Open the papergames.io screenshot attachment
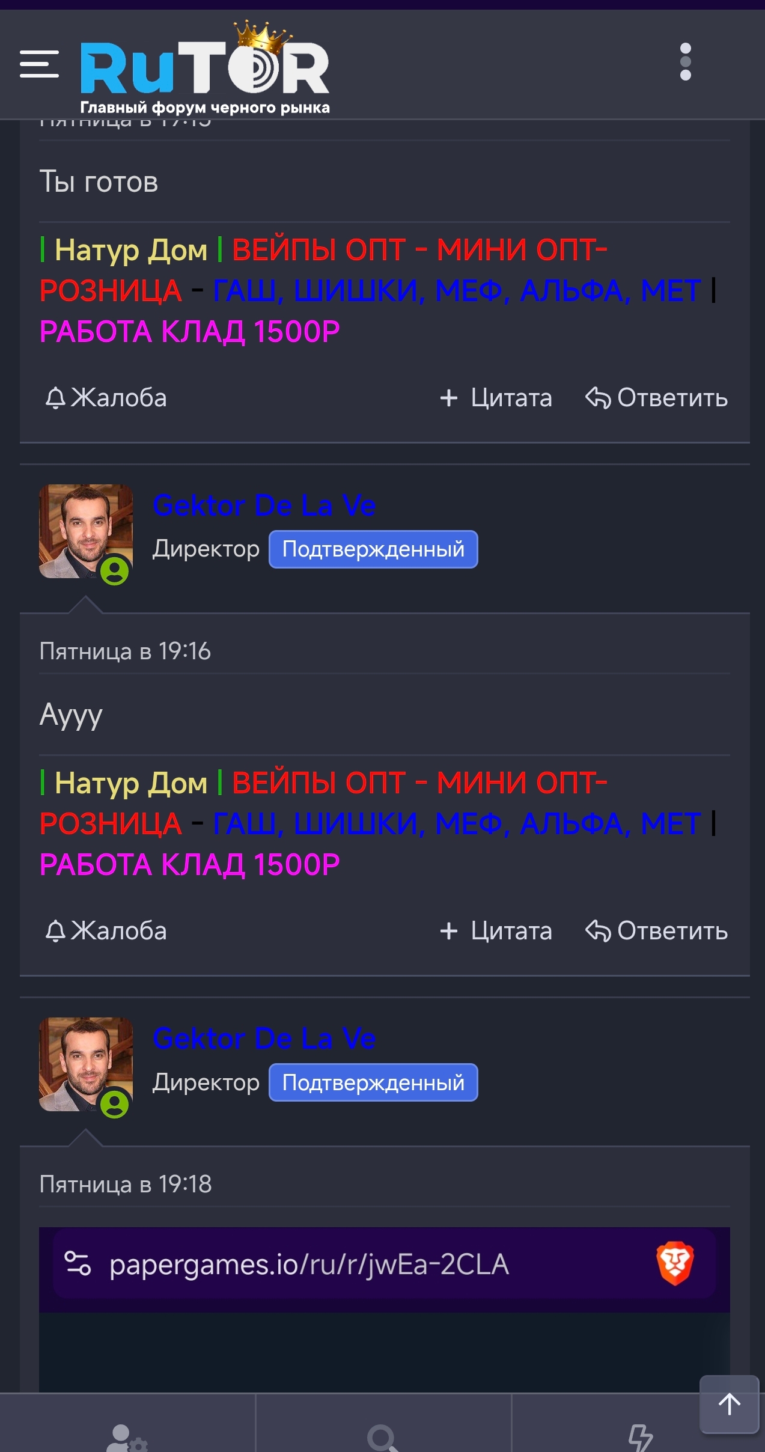This screenshot has width=765, height=1452. point(385,1310)
